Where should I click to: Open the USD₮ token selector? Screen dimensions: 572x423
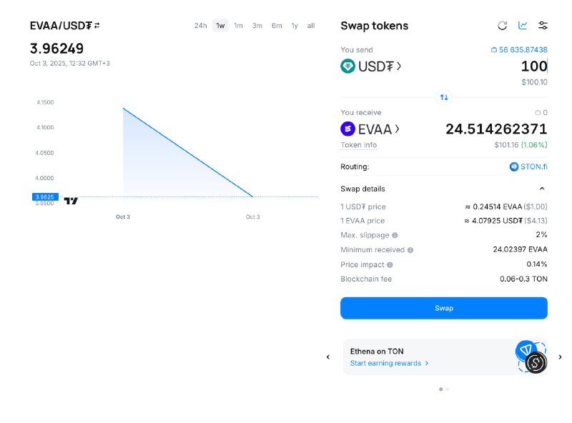[x=370, y=66]
